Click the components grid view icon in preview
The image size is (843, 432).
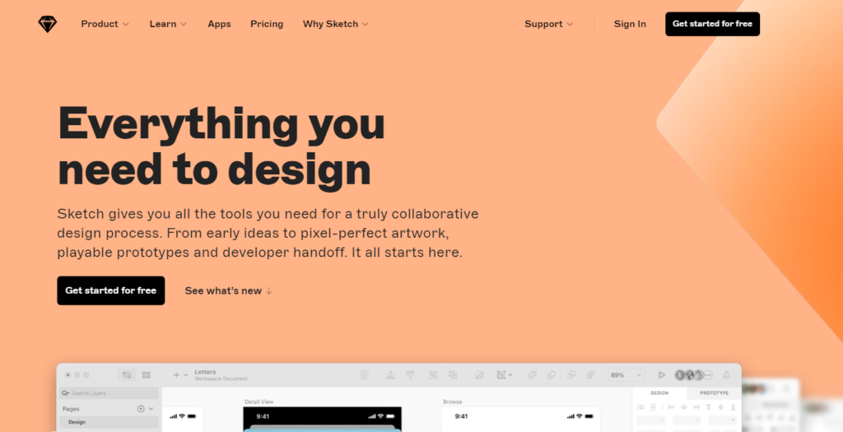[x=147, y=375]
